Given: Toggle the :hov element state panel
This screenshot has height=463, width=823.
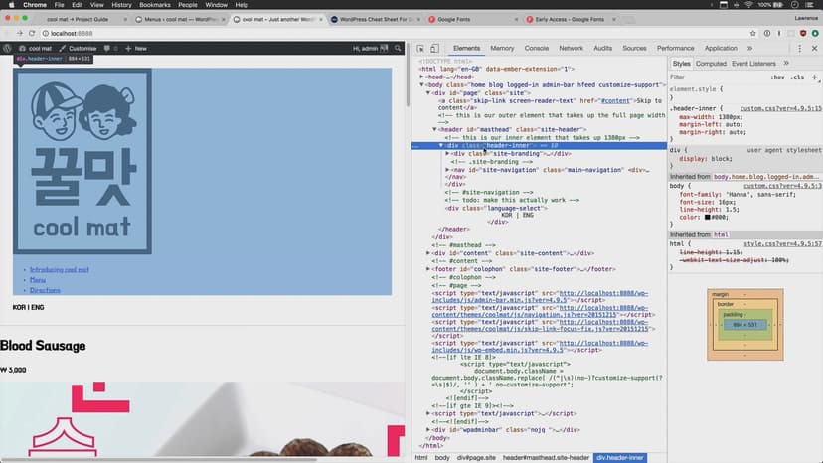Looking at the screenshot, I should click(x=778, y=77).
